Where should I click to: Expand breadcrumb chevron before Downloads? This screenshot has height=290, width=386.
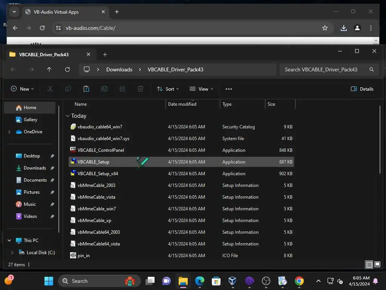point(98,69)
